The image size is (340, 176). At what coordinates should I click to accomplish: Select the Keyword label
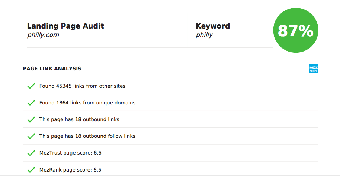213,26
